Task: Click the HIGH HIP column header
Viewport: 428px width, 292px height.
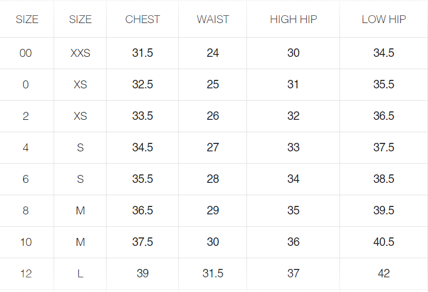Action: click(293, 19)
